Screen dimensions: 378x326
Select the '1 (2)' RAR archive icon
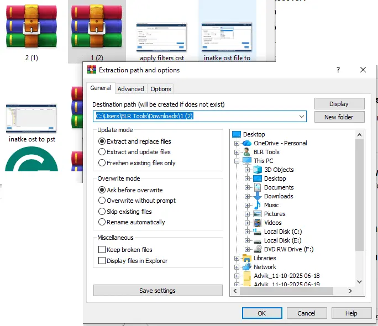tap(97, 26)
